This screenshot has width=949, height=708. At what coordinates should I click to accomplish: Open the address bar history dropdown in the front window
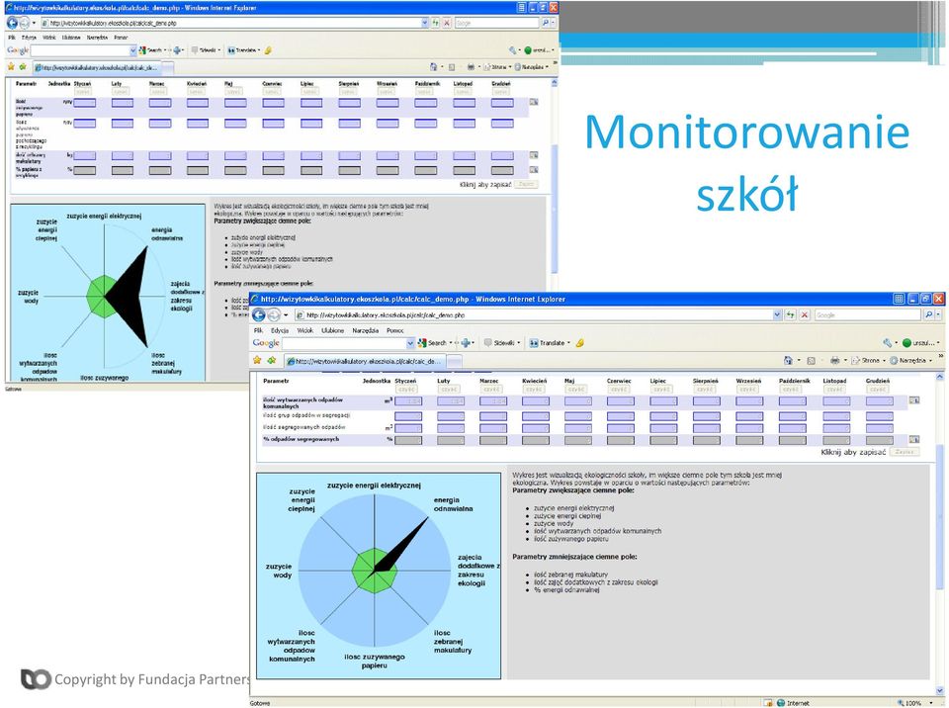pyautogui.click(x=777, y=314)
